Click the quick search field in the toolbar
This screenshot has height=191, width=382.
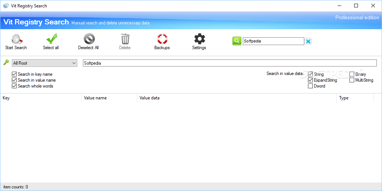[273, 41]
